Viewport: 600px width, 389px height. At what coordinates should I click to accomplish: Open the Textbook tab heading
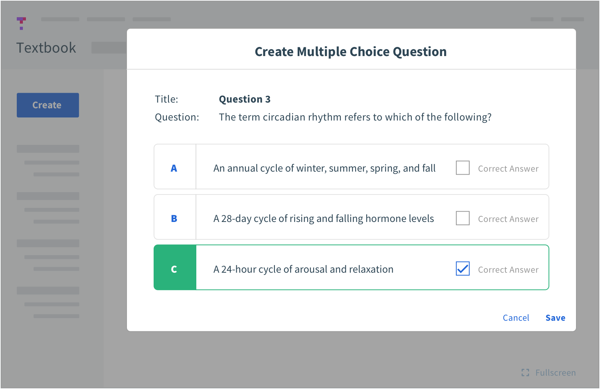click(x=46, y=48)
